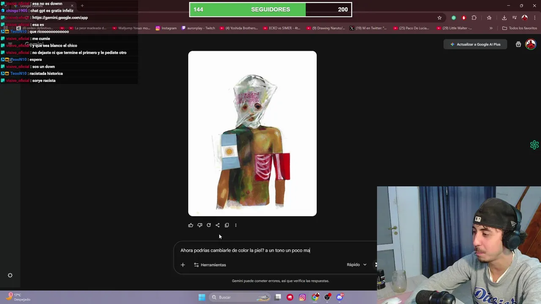541x304 pixels.
Task: Click the taskbar Buscar search box
Action: [x=240, y=297]
